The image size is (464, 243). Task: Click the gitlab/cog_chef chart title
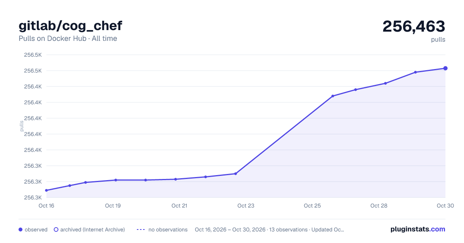[x=70, y=26]
